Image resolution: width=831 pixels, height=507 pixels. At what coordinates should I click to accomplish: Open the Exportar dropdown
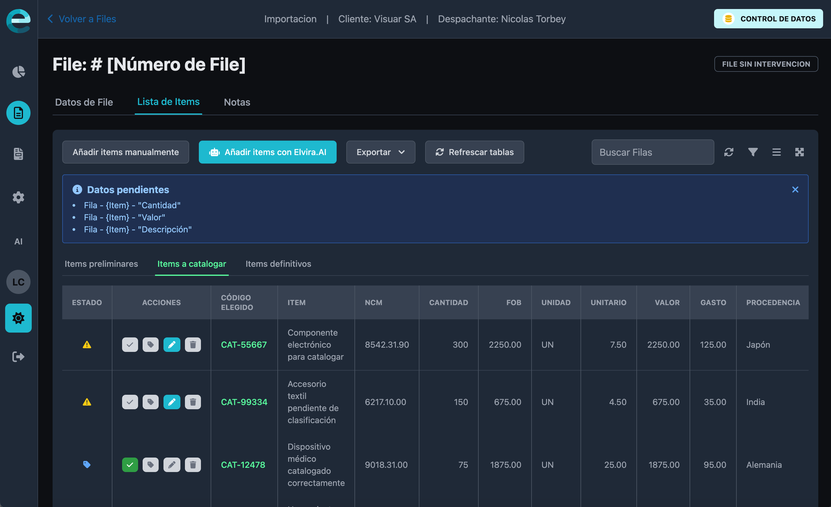(380, 152)
